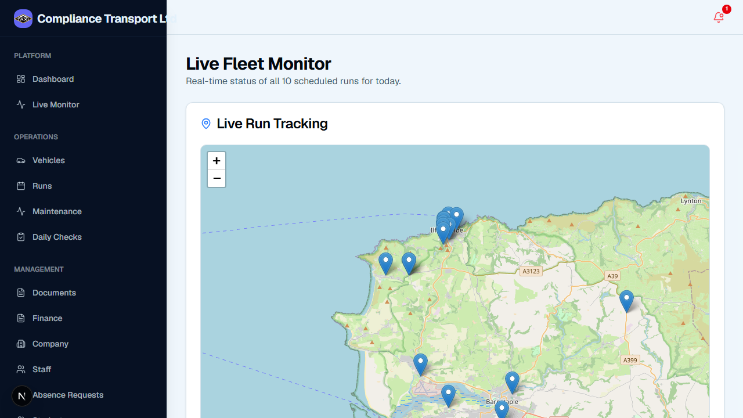Click the Daily Checks clipboard icon
Viewport: 743px width, 418px height.
pos(21,237)
